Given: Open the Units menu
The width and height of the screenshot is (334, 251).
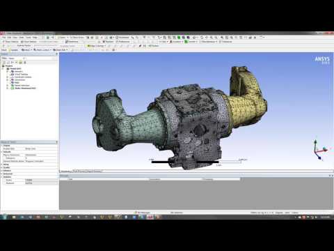Looking at the screenshot, I should [x=22, y=38].
